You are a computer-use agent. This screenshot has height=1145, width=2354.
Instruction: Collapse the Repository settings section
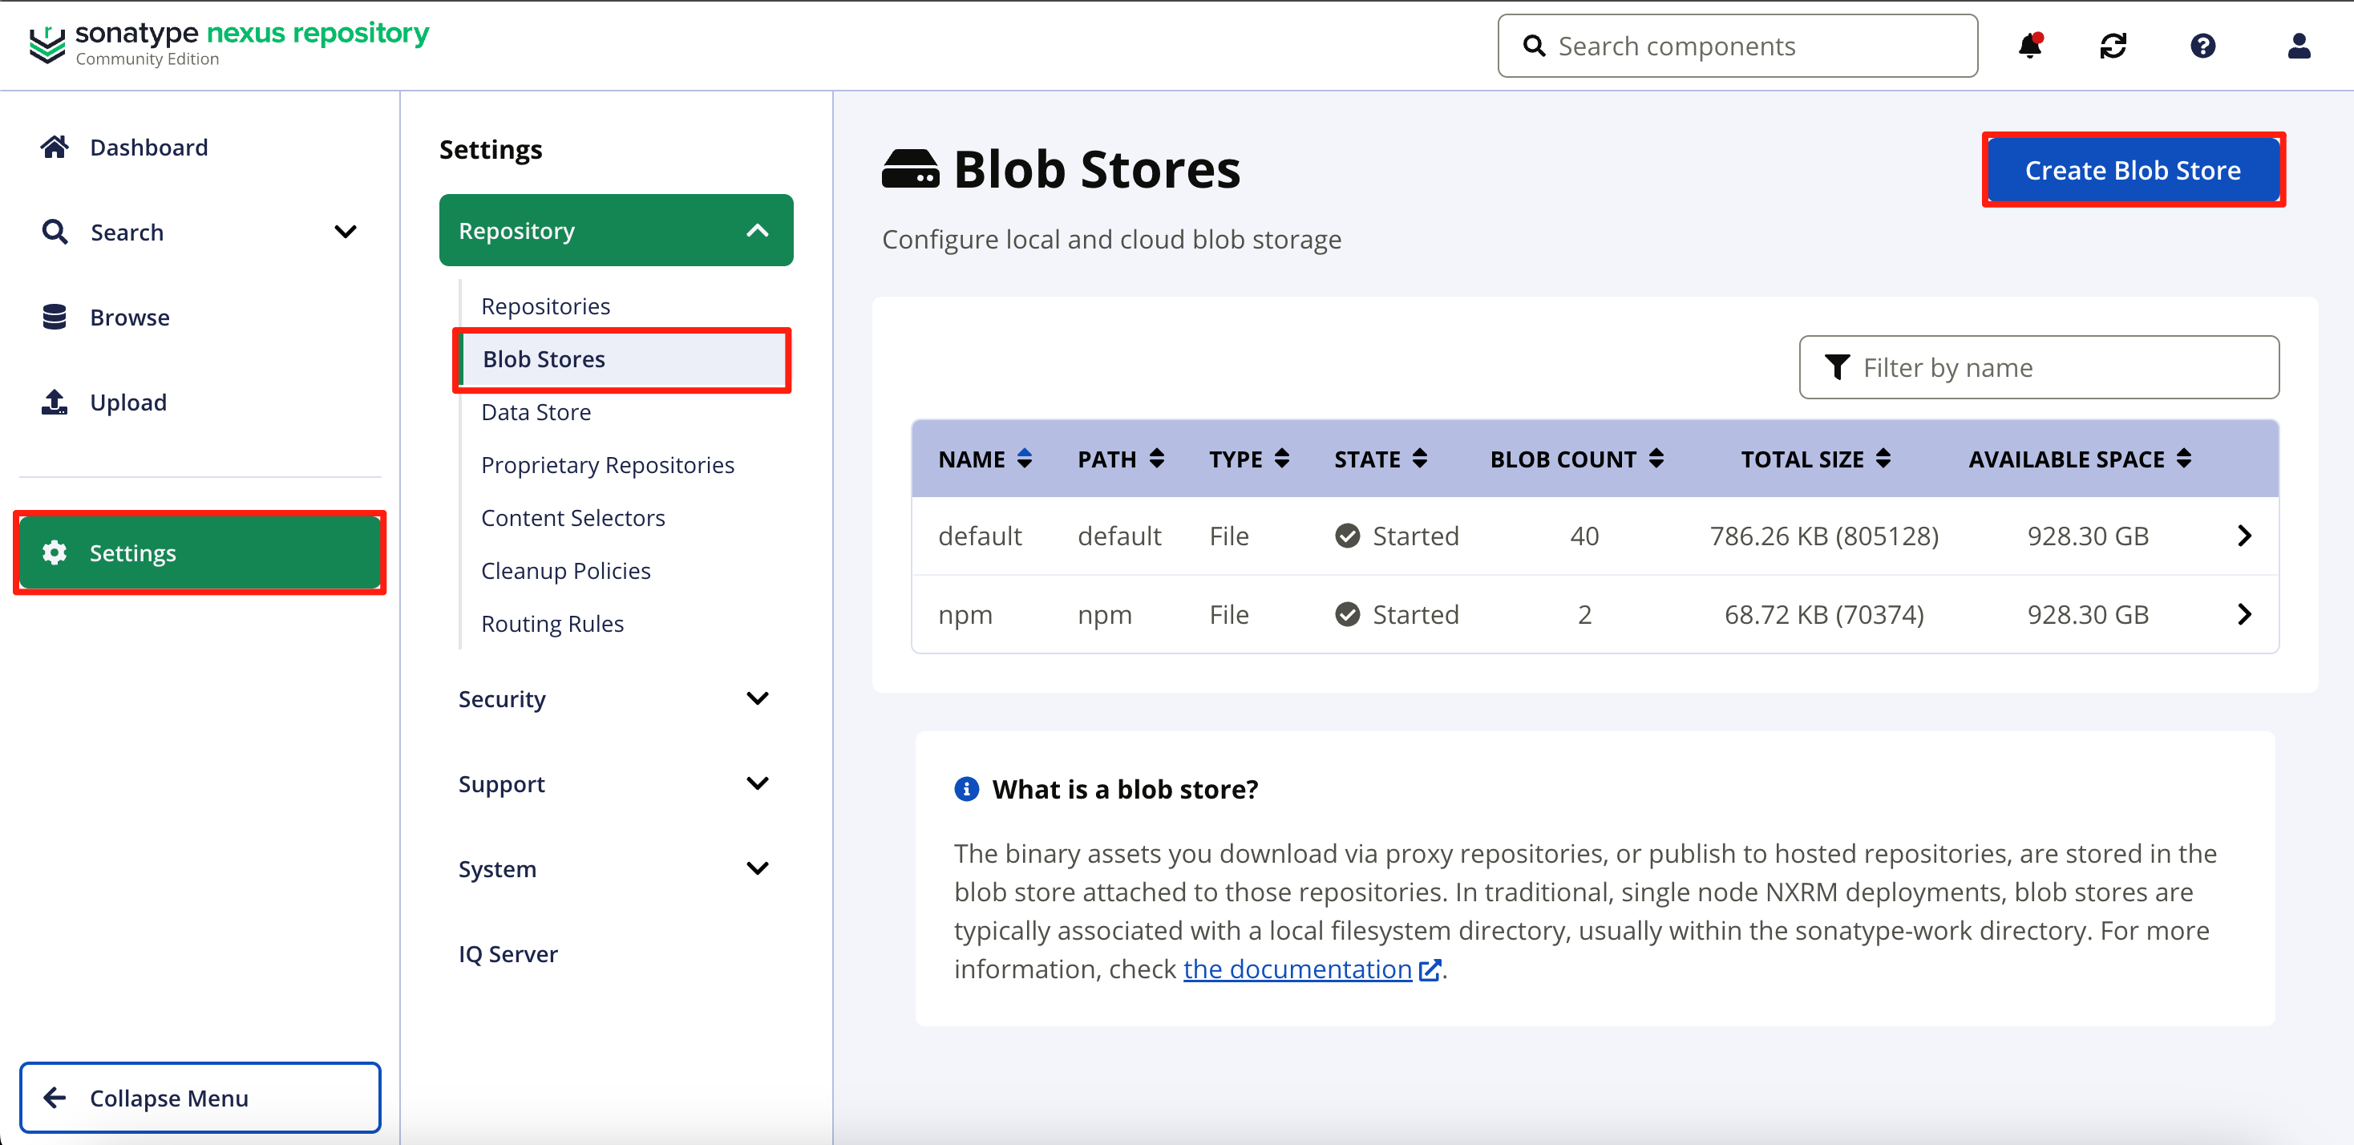(757, 230)
